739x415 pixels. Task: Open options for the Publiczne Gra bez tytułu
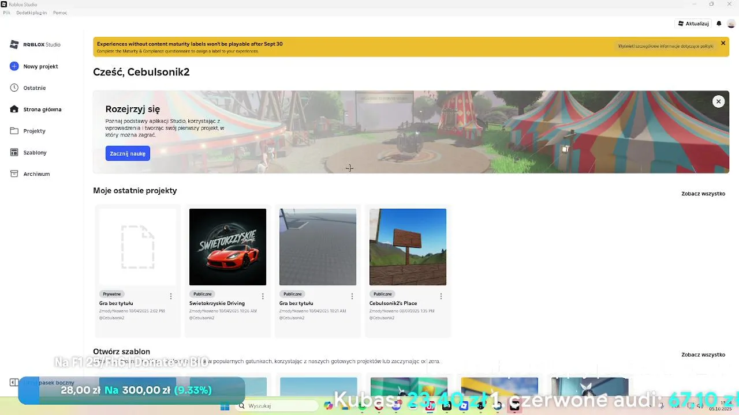coord(352,296)
